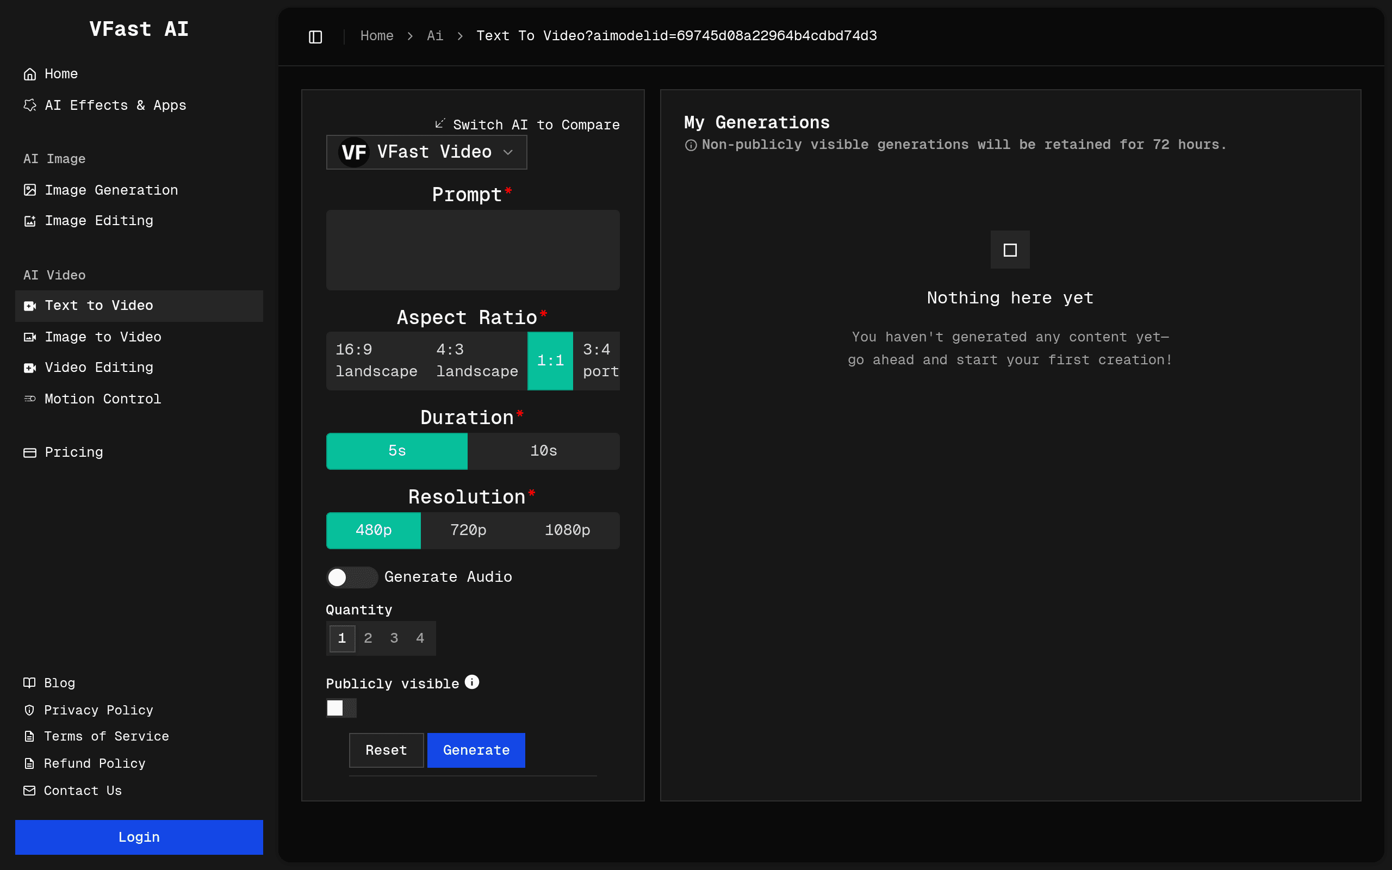This screenshot has height=870, width=1392.
Task: Click the Publicly visible info icon
Action: [x=471, y=682]
